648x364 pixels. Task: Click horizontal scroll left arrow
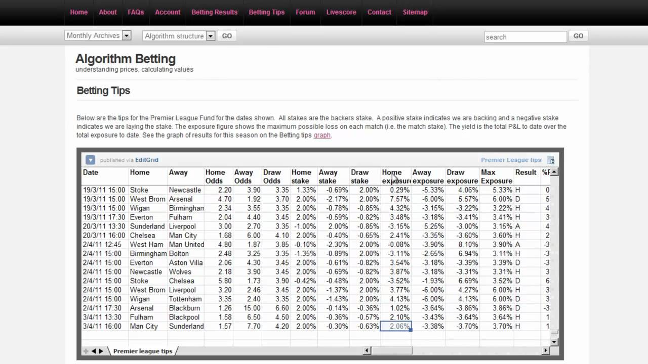368,350
